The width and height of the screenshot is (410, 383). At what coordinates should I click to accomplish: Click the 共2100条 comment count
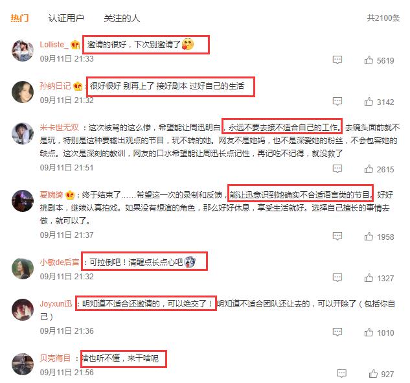383,17
